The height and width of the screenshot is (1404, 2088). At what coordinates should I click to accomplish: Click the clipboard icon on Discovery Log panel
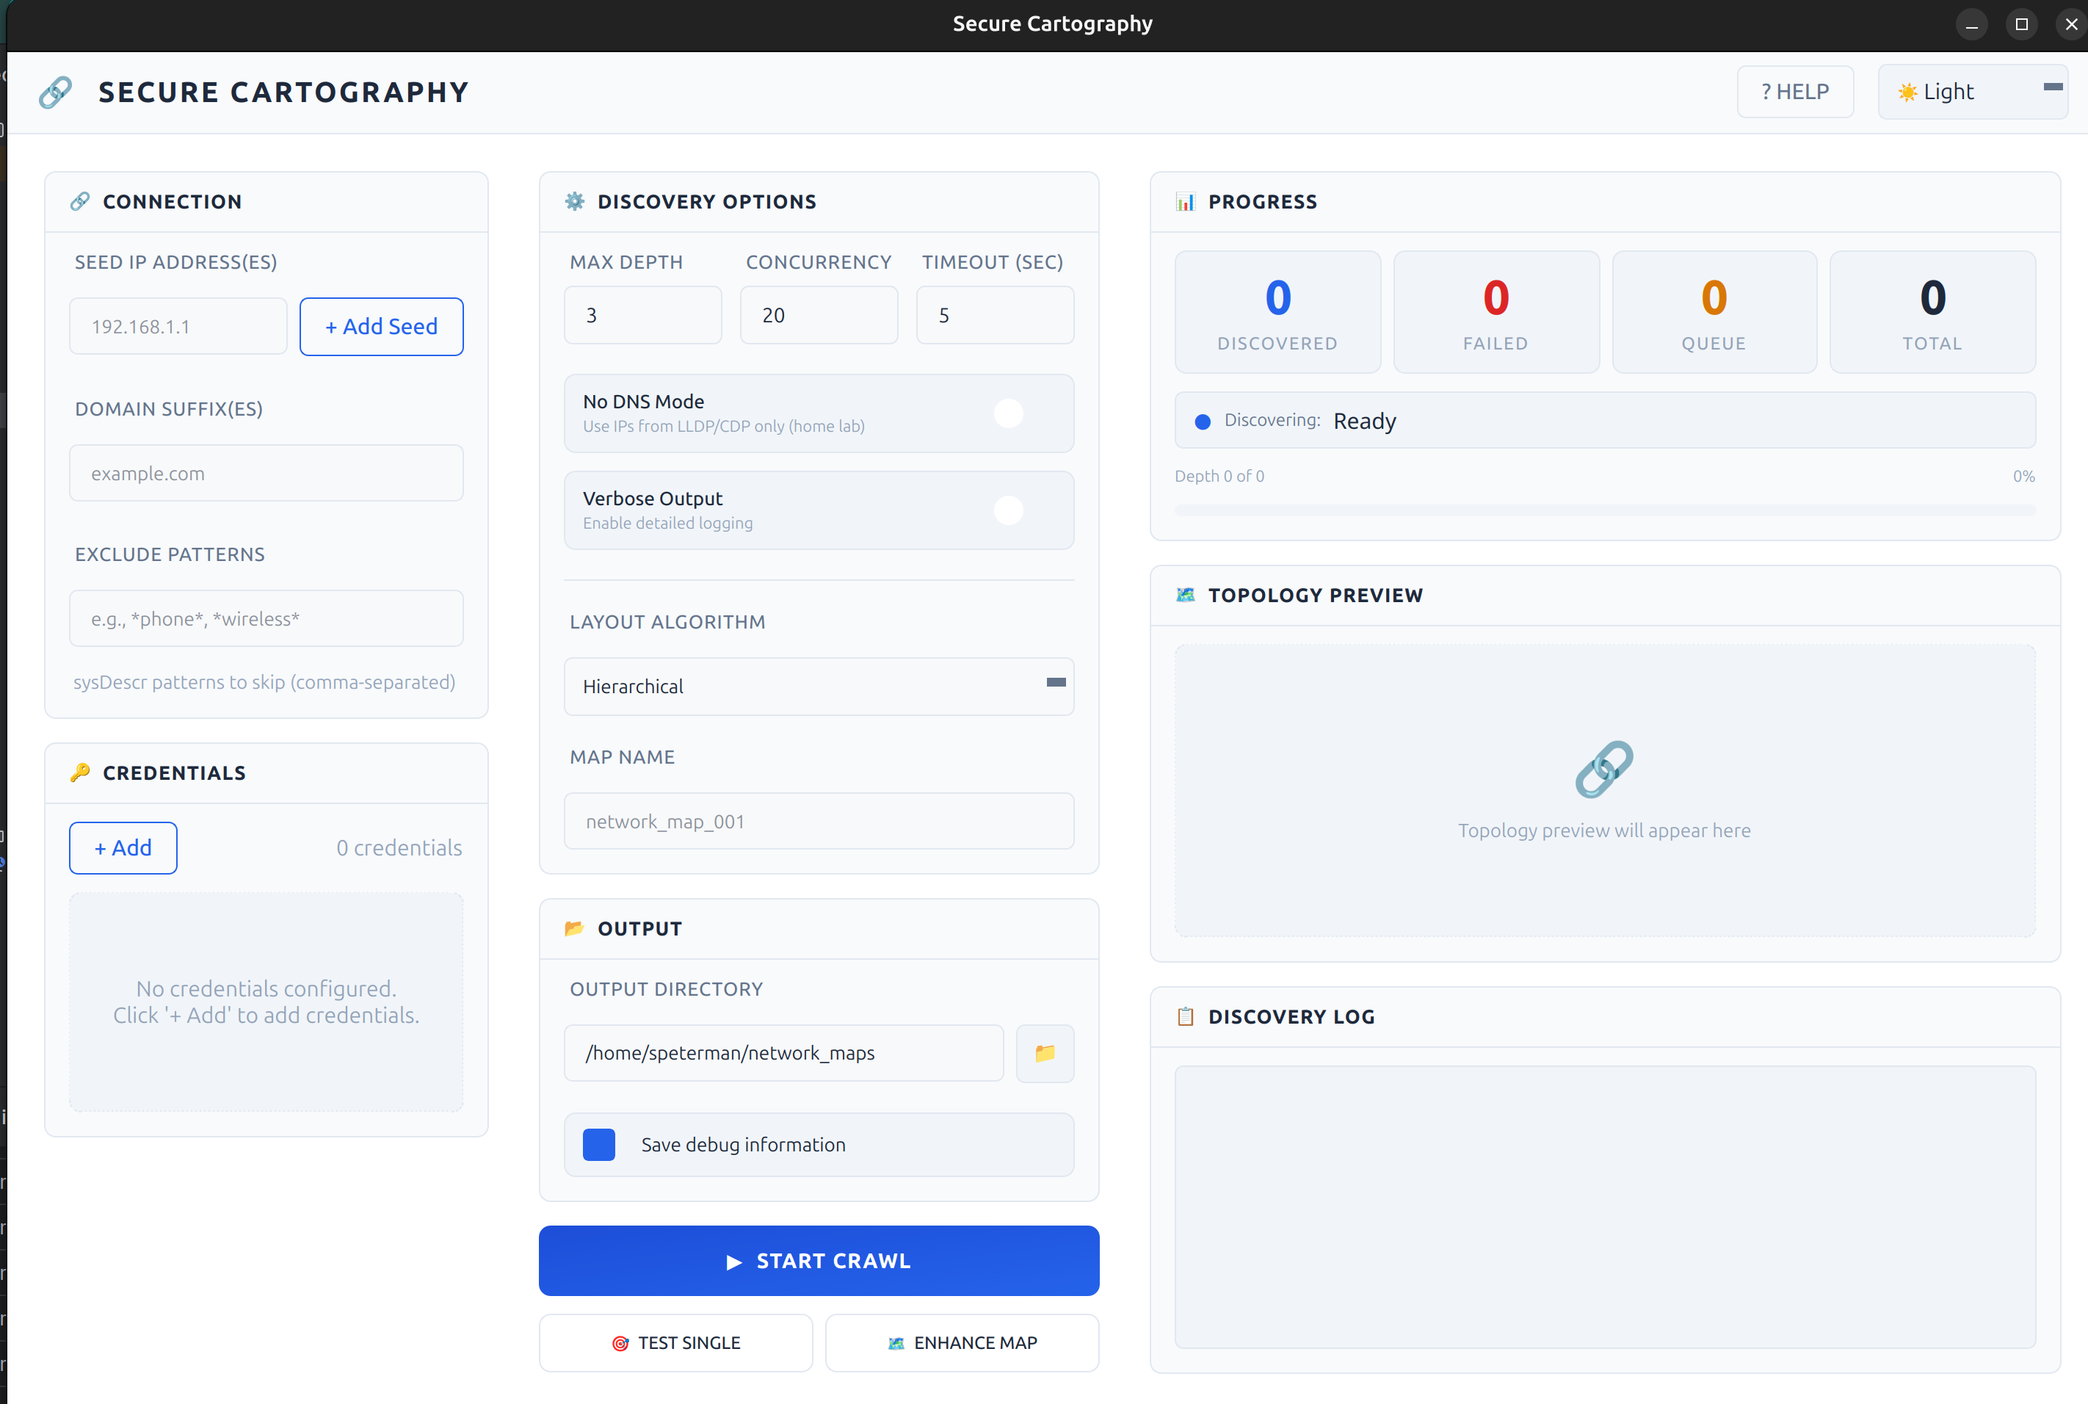point(1185,1016)
